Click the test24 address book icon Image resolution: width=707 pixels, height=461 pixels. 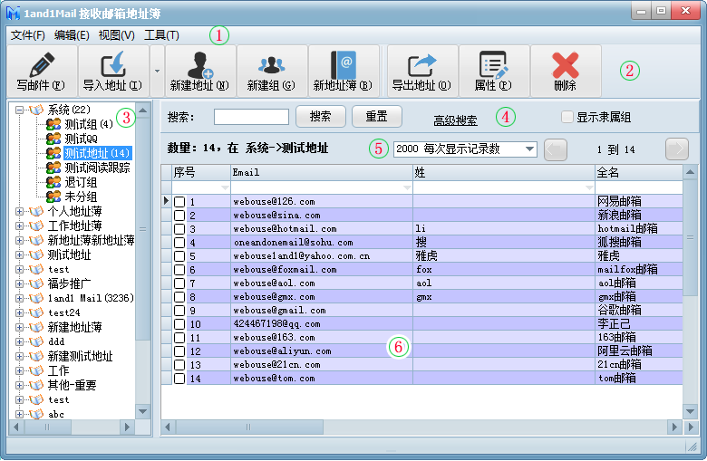click(x=36, y=312)
